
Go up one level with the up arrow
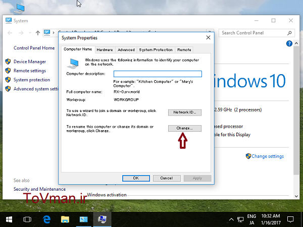(38, 33)
